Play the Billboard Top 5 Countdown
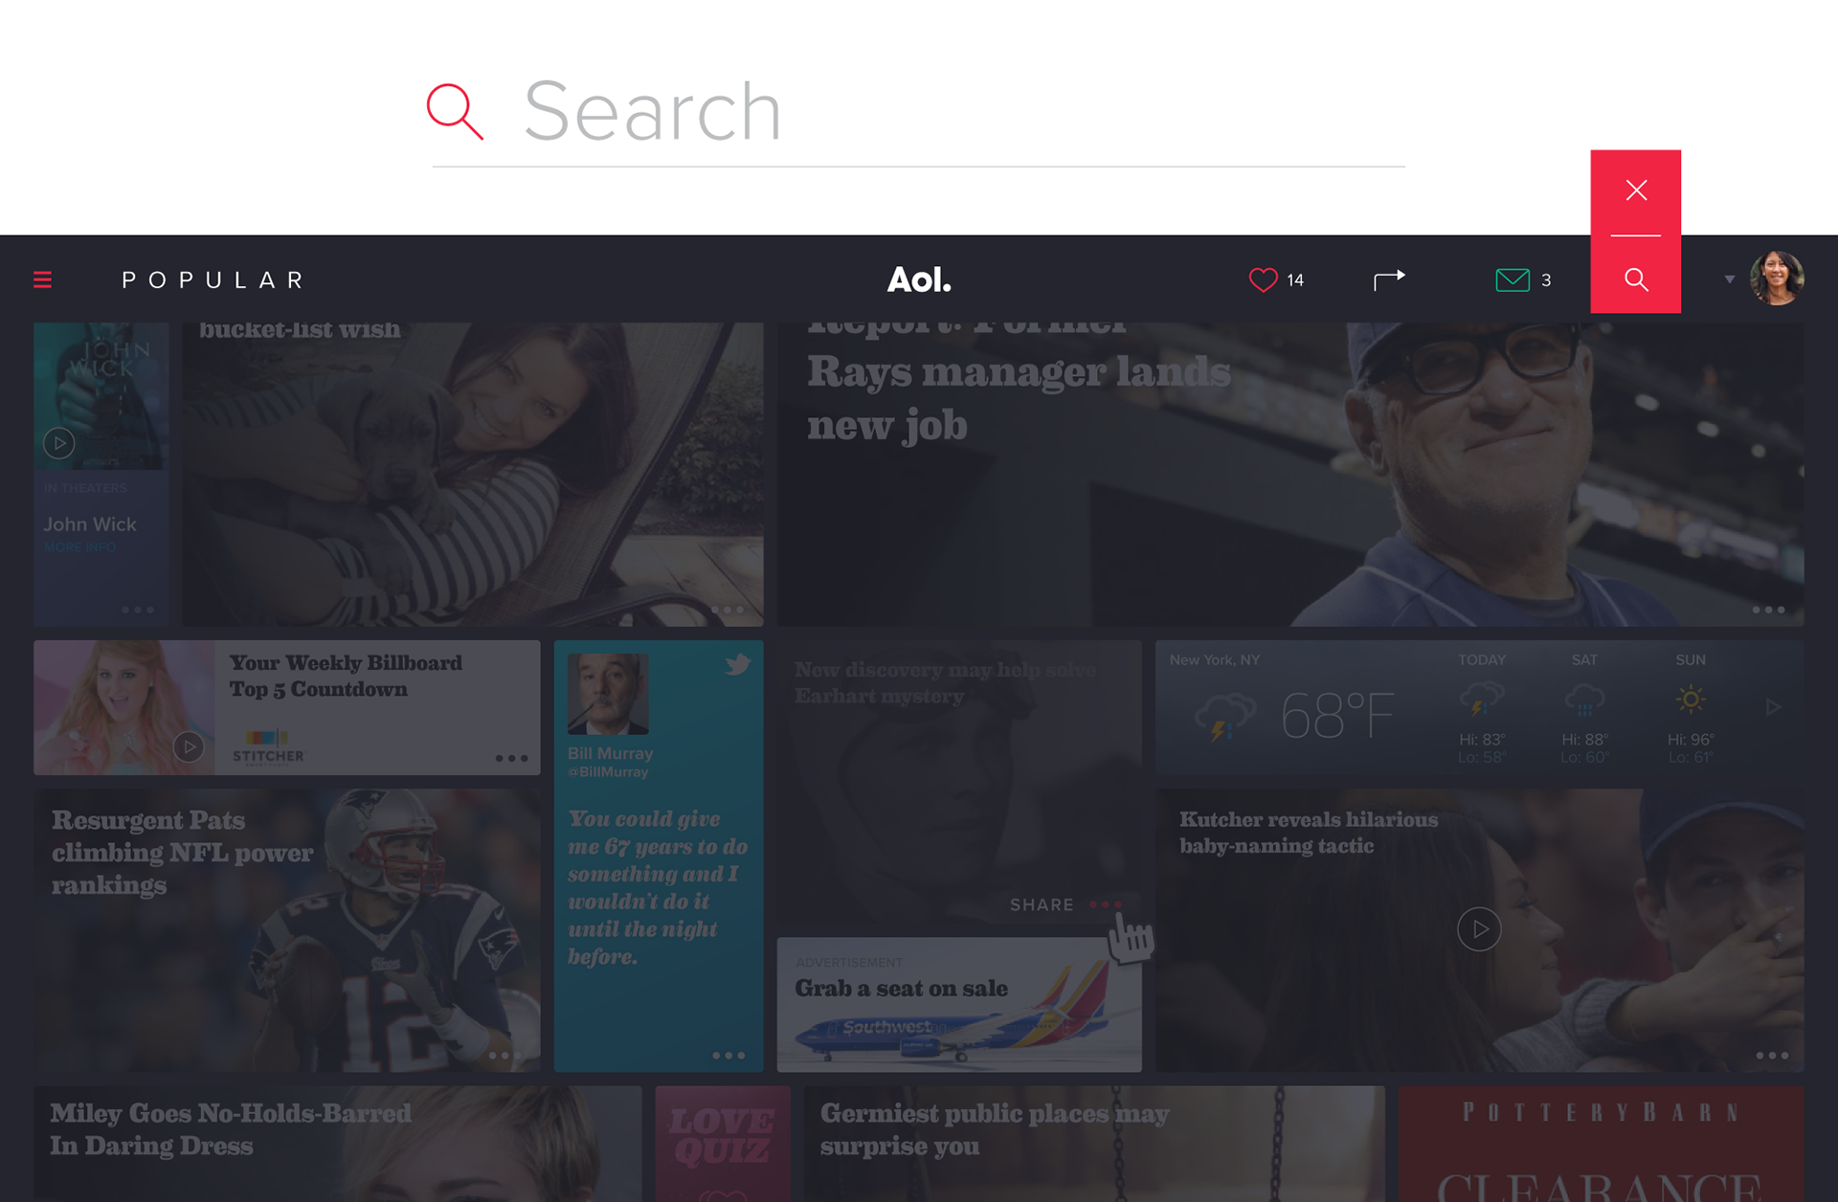1838x1202 pixels. (x=189, y=746)
